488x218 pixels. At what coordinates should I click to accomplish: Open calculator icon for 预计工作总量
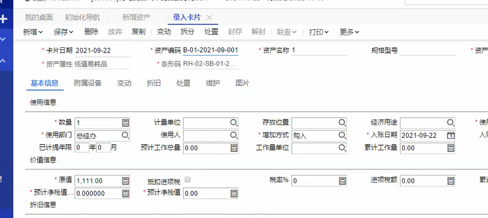pos(234,148)
